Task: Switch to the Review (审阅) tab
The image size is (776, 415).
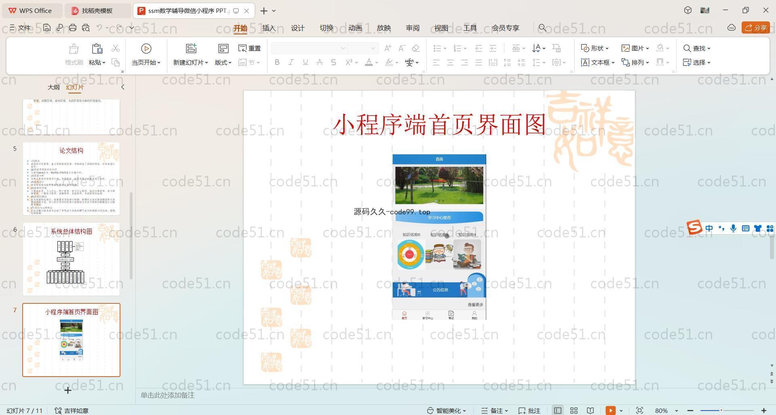Action: point(412,28)
